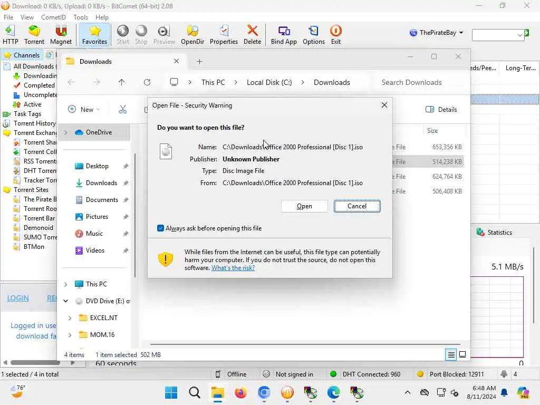Click This PC in address breadcrumb
The image size is (540, 405).
pyautogui.click(x=213, y=82)
